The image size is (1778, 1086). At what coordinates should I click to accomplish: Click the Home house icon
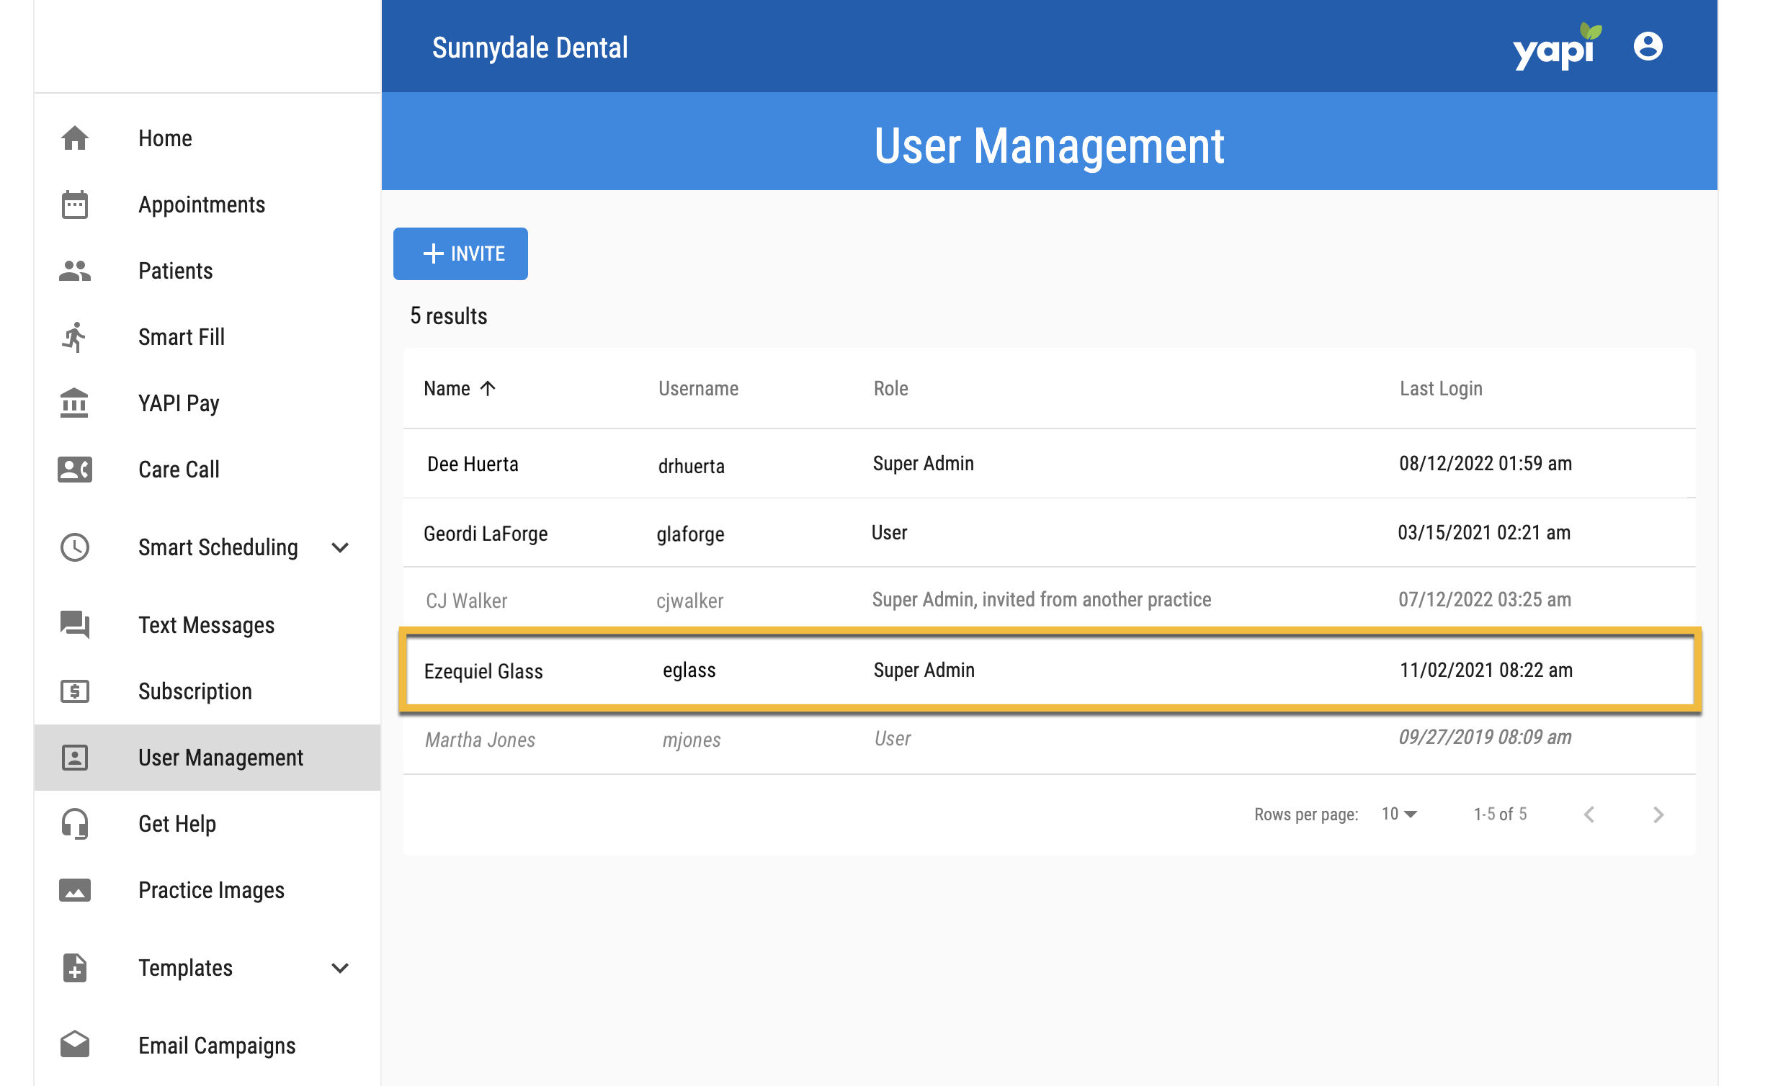pyautogui.click(x=75, y=138)
